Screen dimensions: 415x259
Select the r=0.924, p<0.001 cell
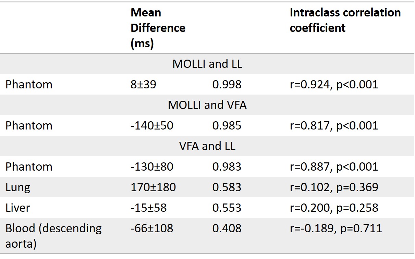tap(334, 85)
